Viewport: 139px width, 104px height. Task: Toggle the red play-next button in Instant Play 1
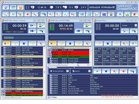coord(125,44)
